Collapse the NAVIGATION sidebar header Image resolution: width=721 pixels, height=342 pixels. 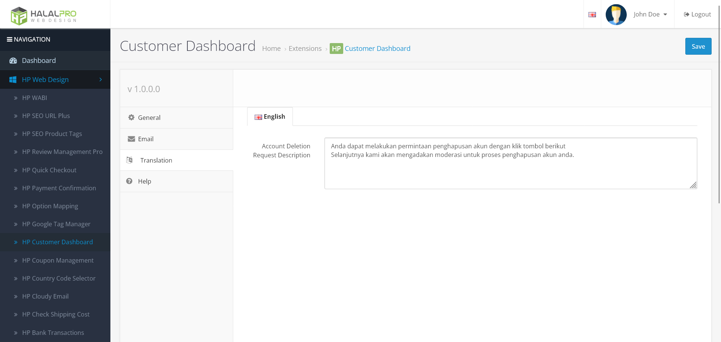[x=10, y=39]
